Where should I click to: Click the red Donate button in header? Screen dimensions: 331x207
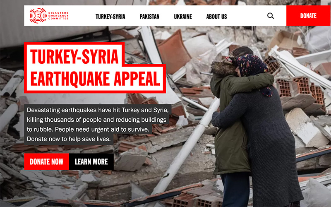(x=308, y=16)
